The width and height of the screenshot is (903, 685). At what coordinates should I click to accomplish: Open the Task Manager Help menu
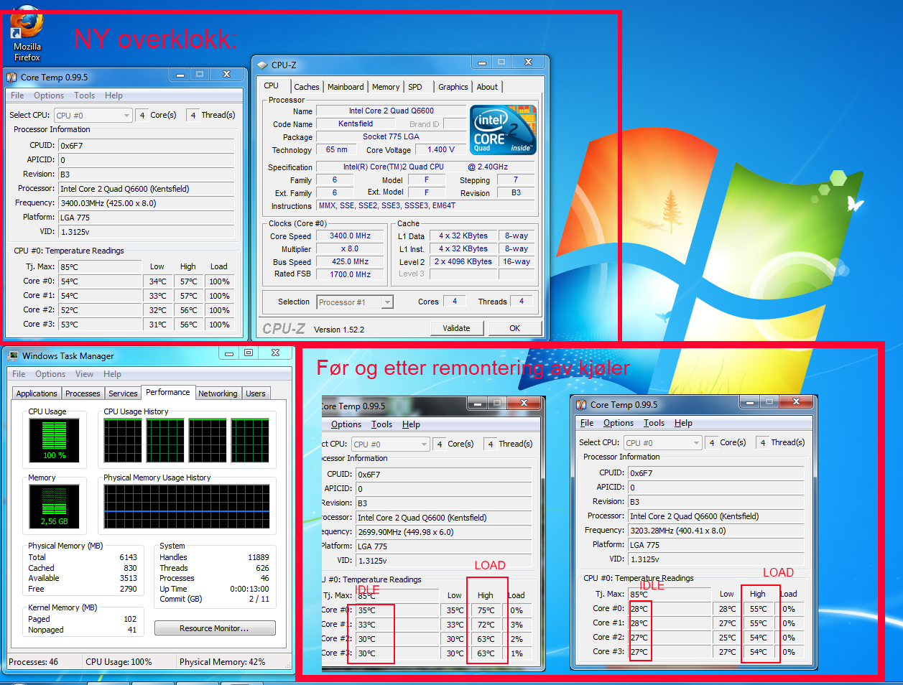pos(112,374)
